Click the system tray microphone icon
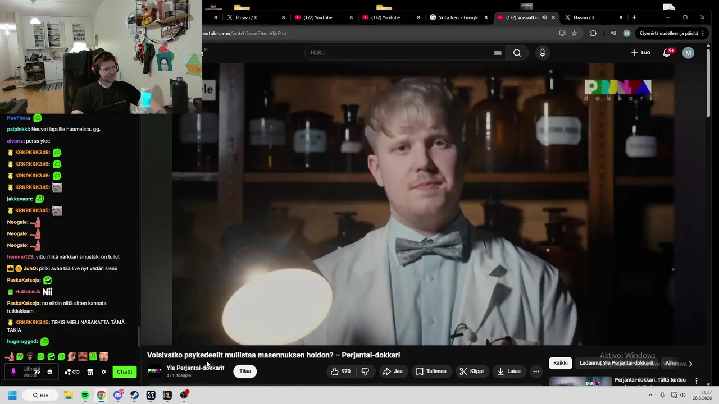 click(x=663, y=395)
